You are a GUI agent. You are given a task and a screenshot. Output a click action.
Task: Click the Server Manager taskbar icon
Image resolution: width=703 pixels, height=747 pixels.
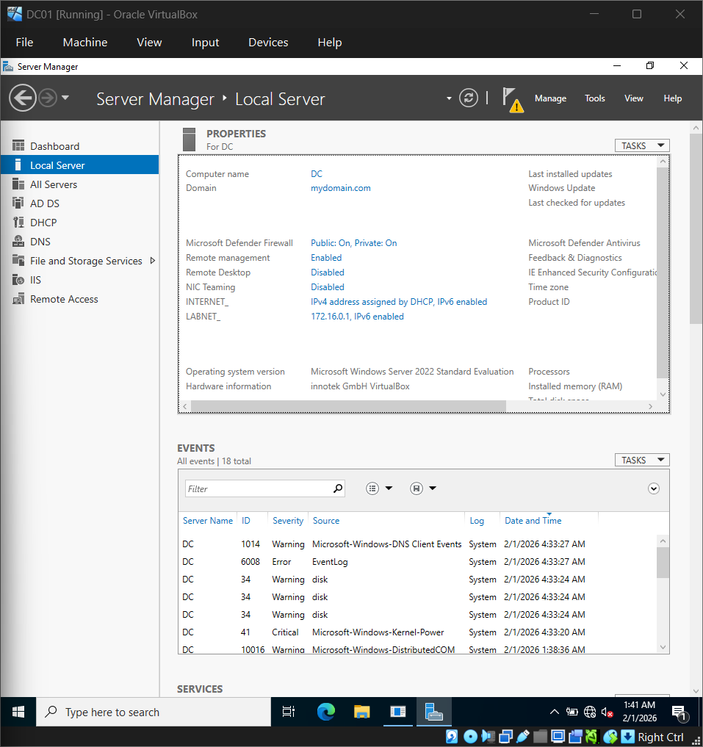click(x=433, y=712)
